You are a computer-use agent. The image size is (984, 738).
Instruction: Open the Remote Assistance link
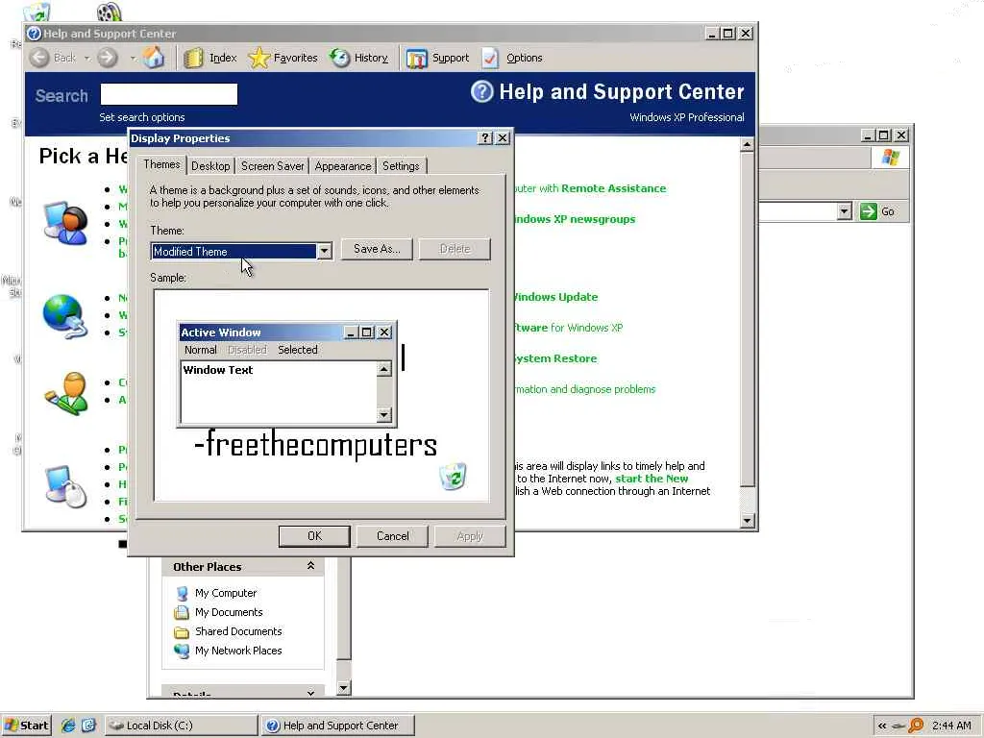pos(613,188)
